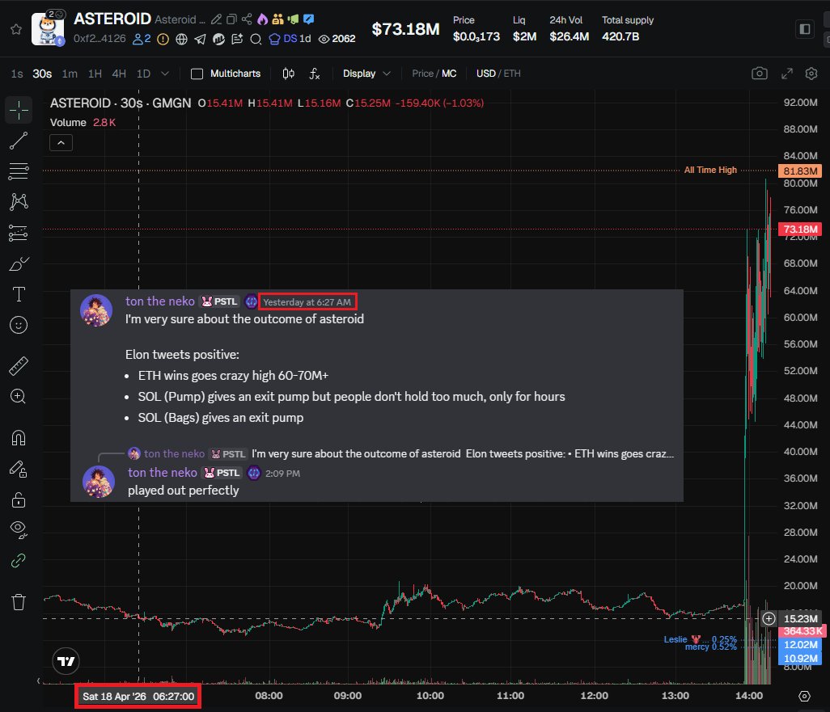Switch currency to ETH
The width and height of the screenshot is (830, 712).
512,74
